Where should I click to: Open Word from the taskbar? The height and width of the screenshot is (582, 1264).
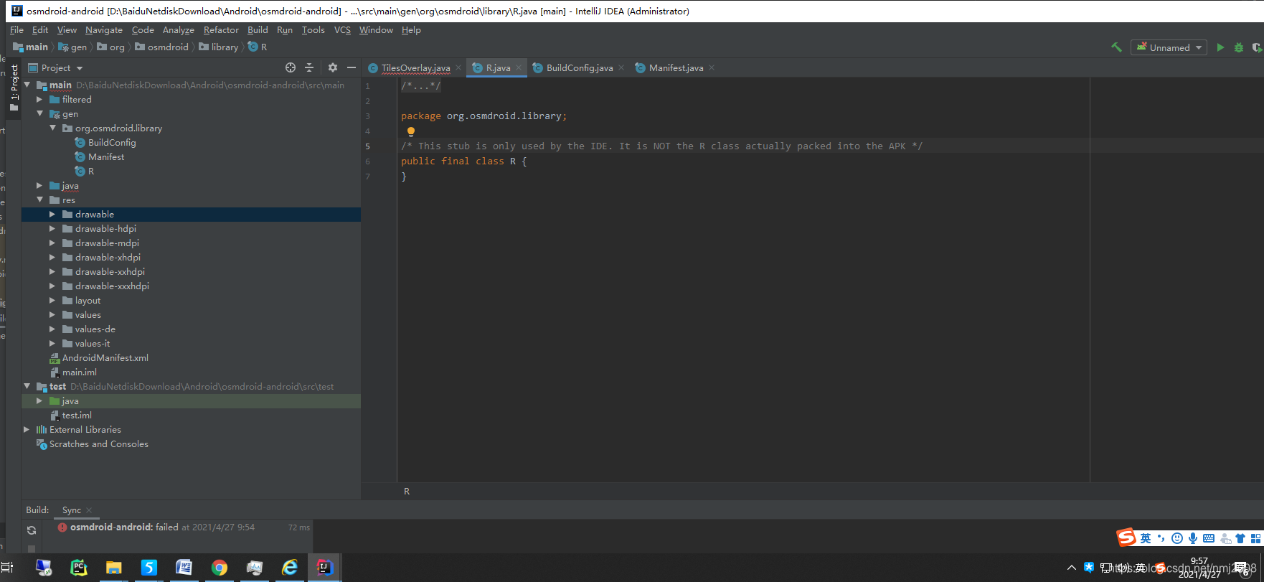tap(184, 568)
